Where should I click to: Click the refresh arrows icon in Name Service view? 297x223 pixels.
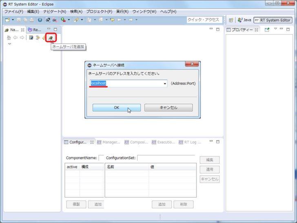38,38
